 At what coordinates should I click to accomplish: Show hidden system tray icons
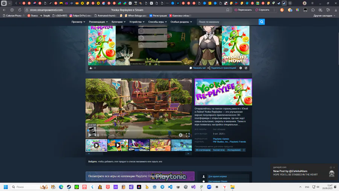300,187
